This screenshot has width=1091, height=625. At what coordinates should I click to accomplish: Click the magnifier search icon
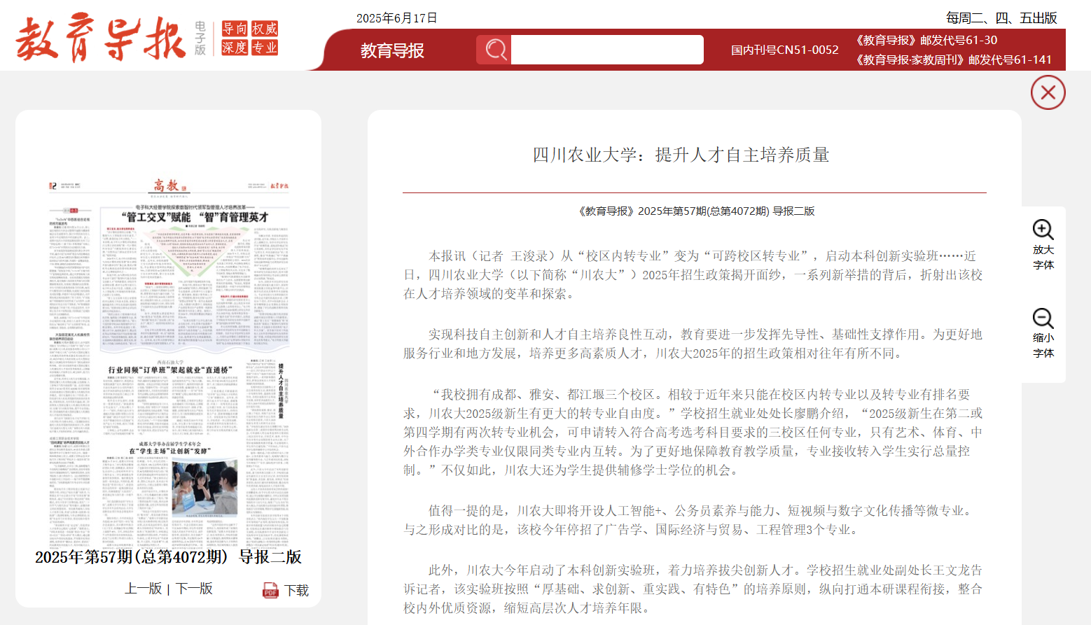coord(494,50)
